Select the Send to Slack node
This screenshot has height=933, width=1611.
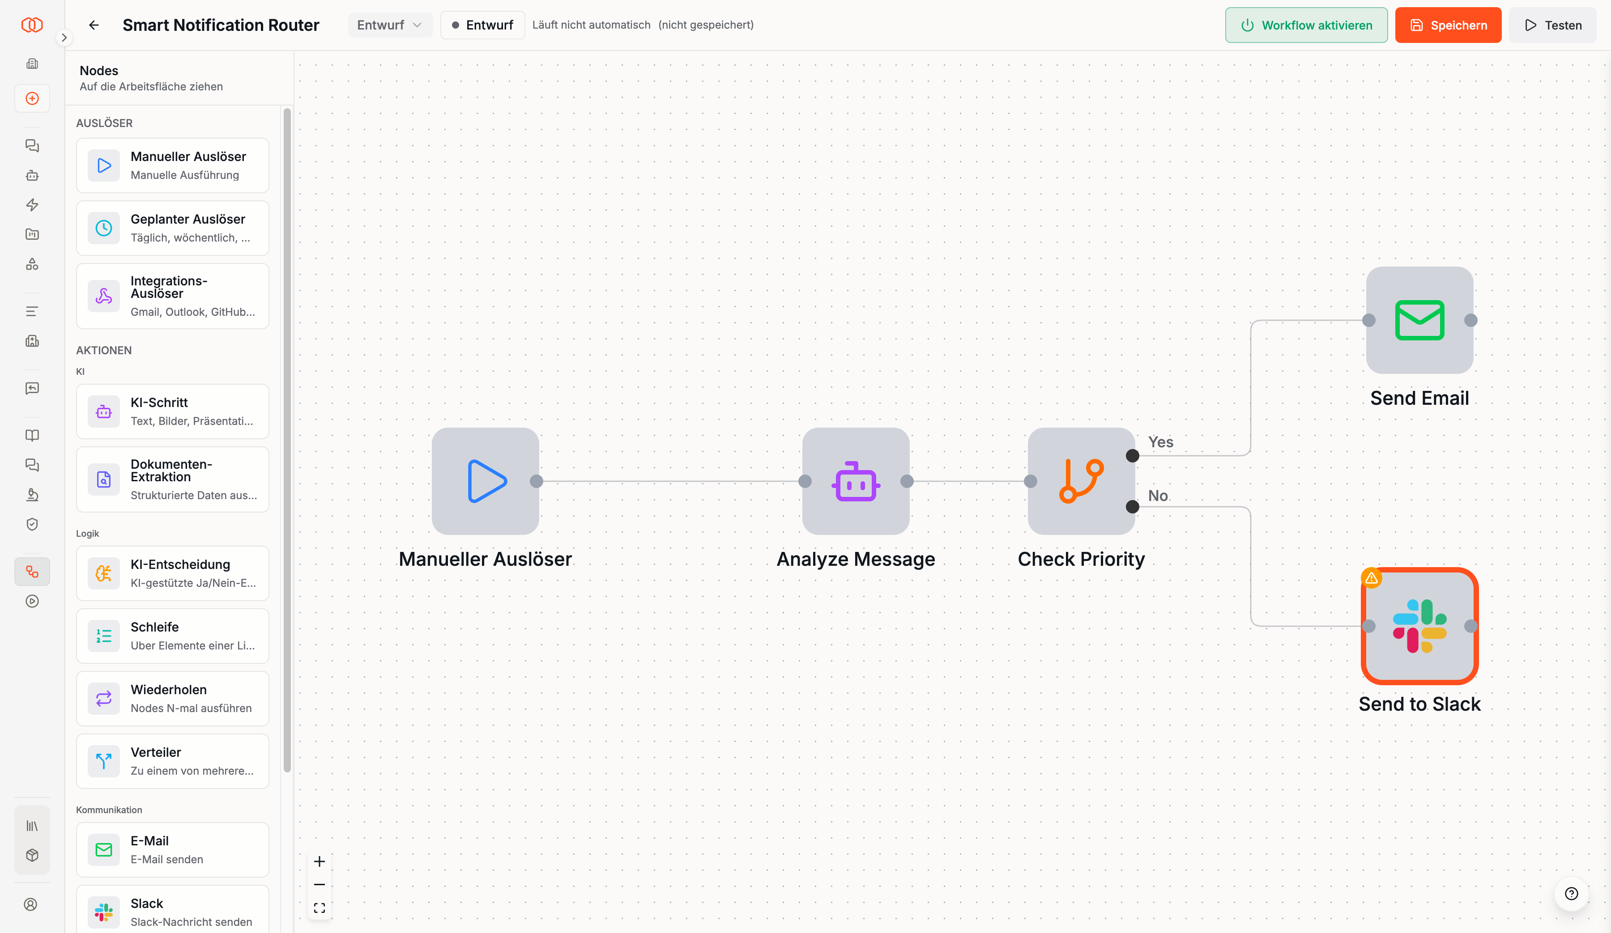(1419, 626)
